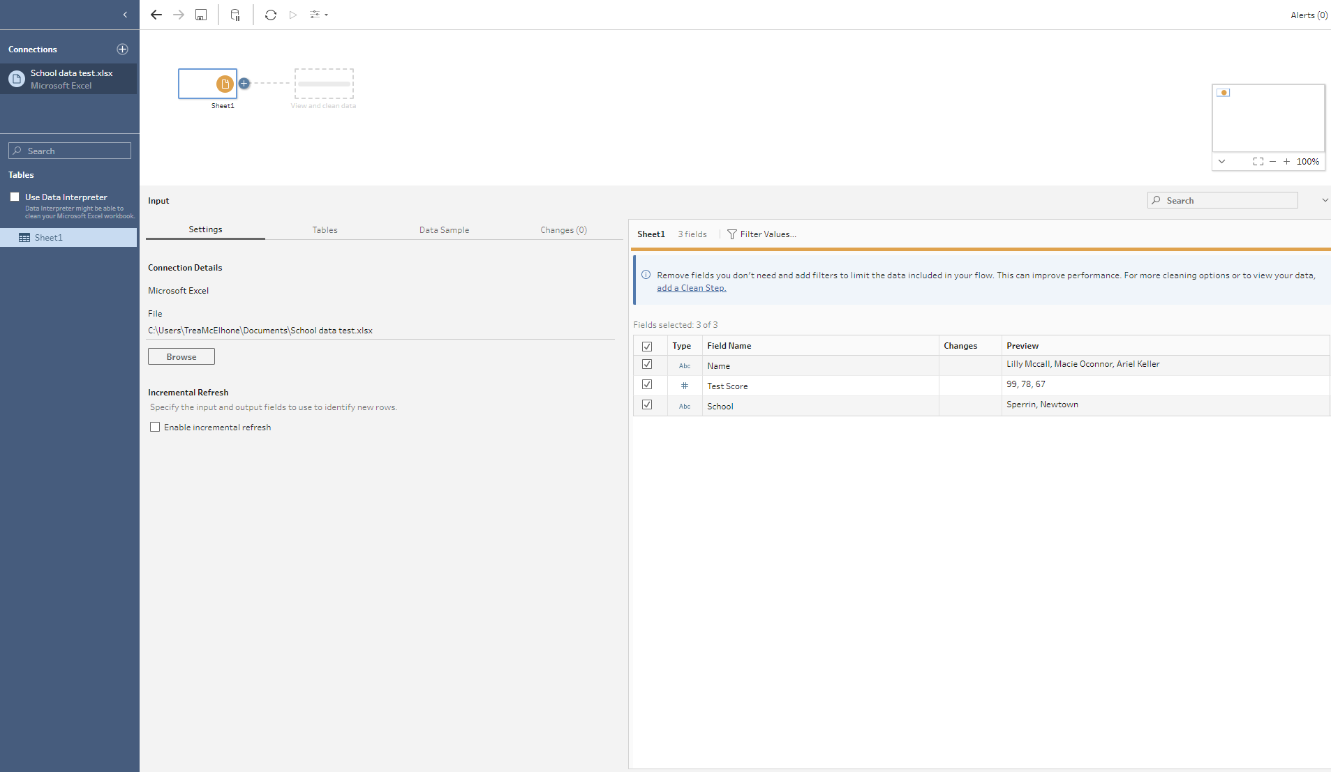Open the Changes (0) tab
The image size is (1331, 772).
point(563,229)
